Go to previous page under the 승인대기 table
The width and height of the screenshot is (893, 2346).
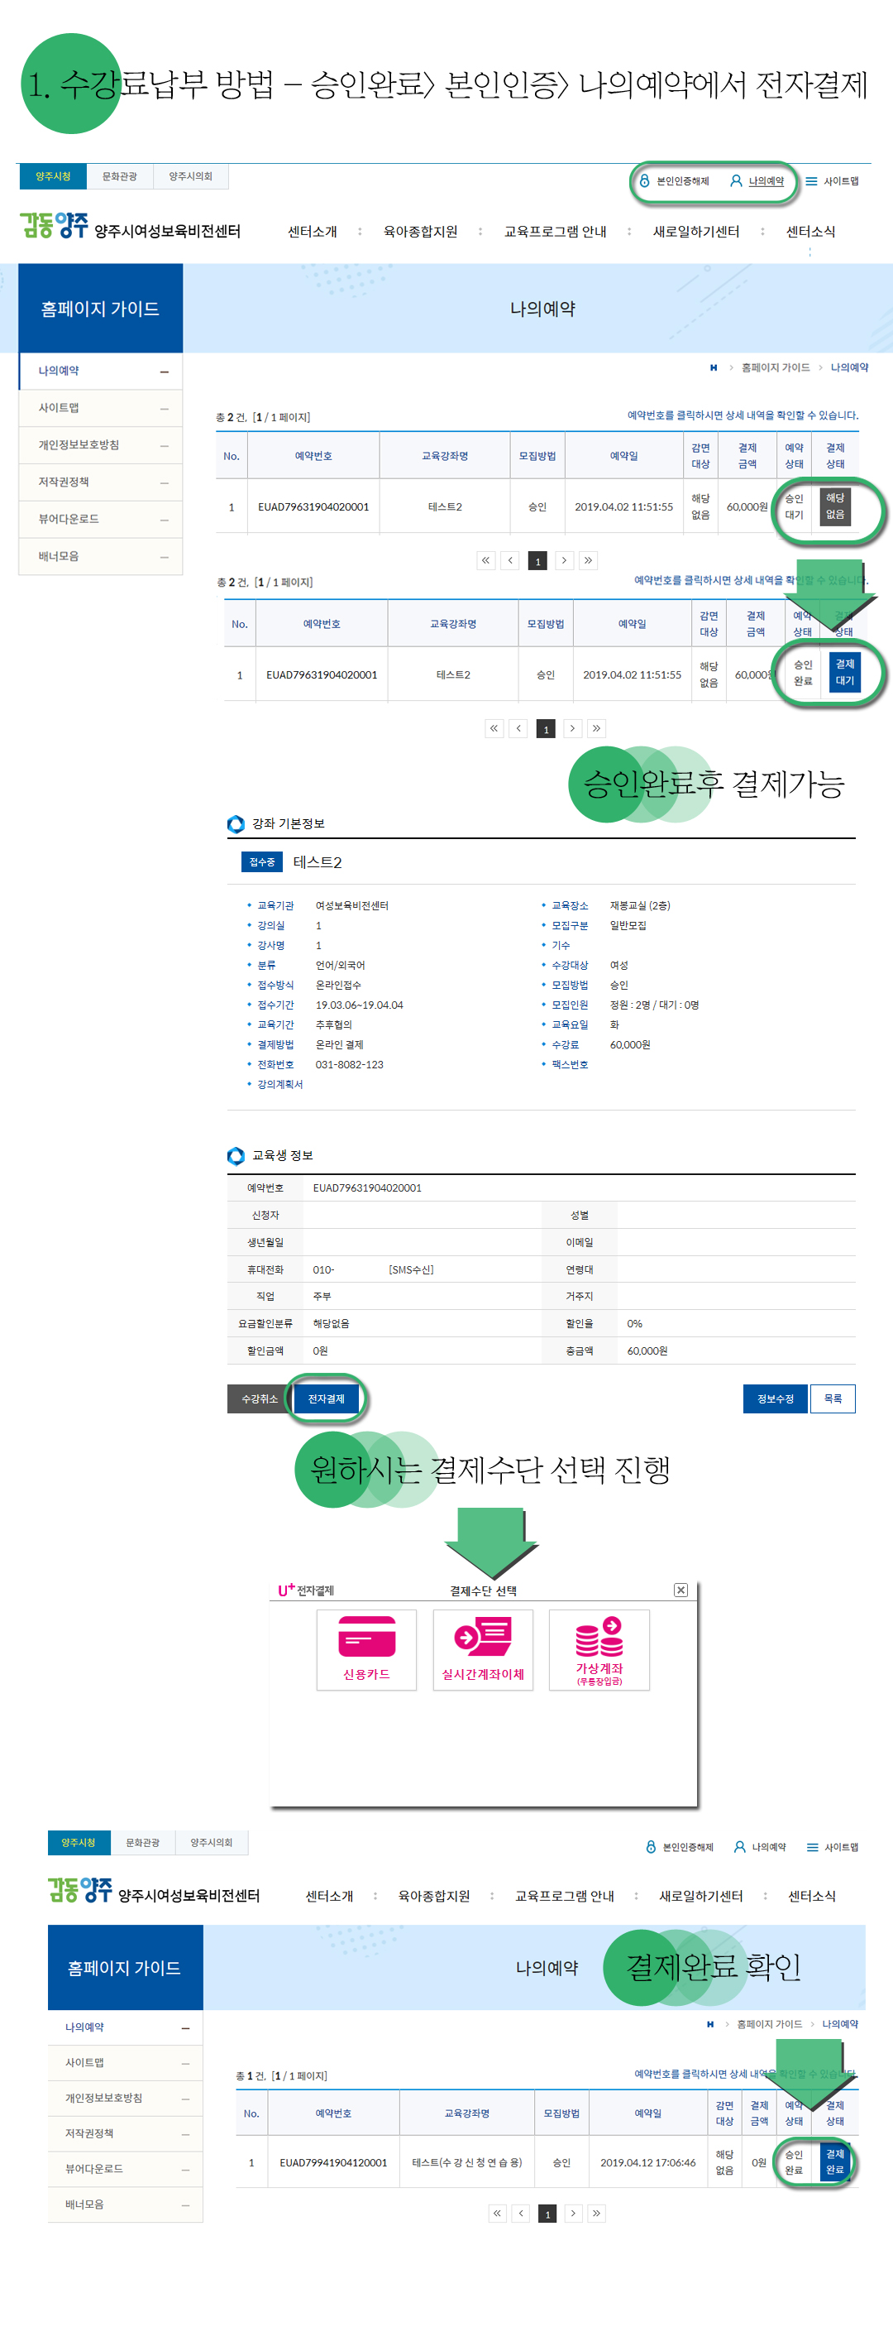pyautogui.click(x=510, y=560)
